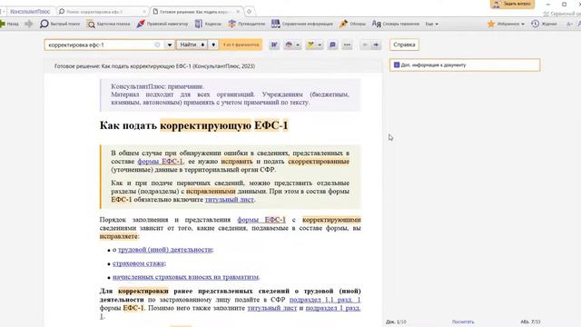Click the КонсультантПлюс: примечание note box
The image size is (581, 327).
(230, 94)
